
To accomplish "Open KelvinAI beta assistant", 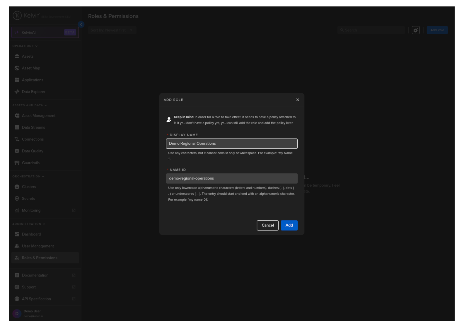I will coord(45,33).
